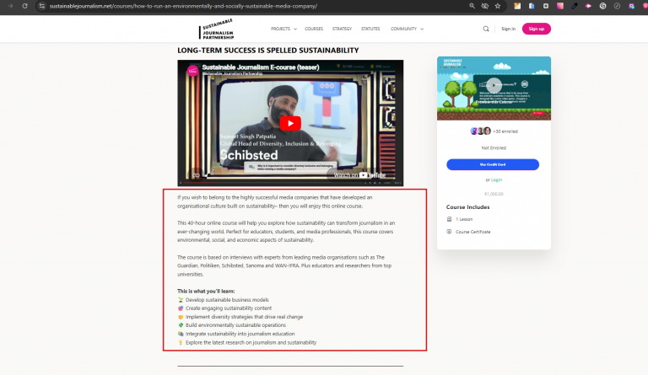Click the Login link under credit card button

pos(496,179)
